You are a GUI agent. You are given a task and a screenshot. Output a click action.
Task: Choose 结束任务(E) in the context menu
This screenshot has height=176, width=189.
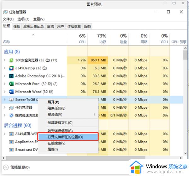tap(68, 108)
